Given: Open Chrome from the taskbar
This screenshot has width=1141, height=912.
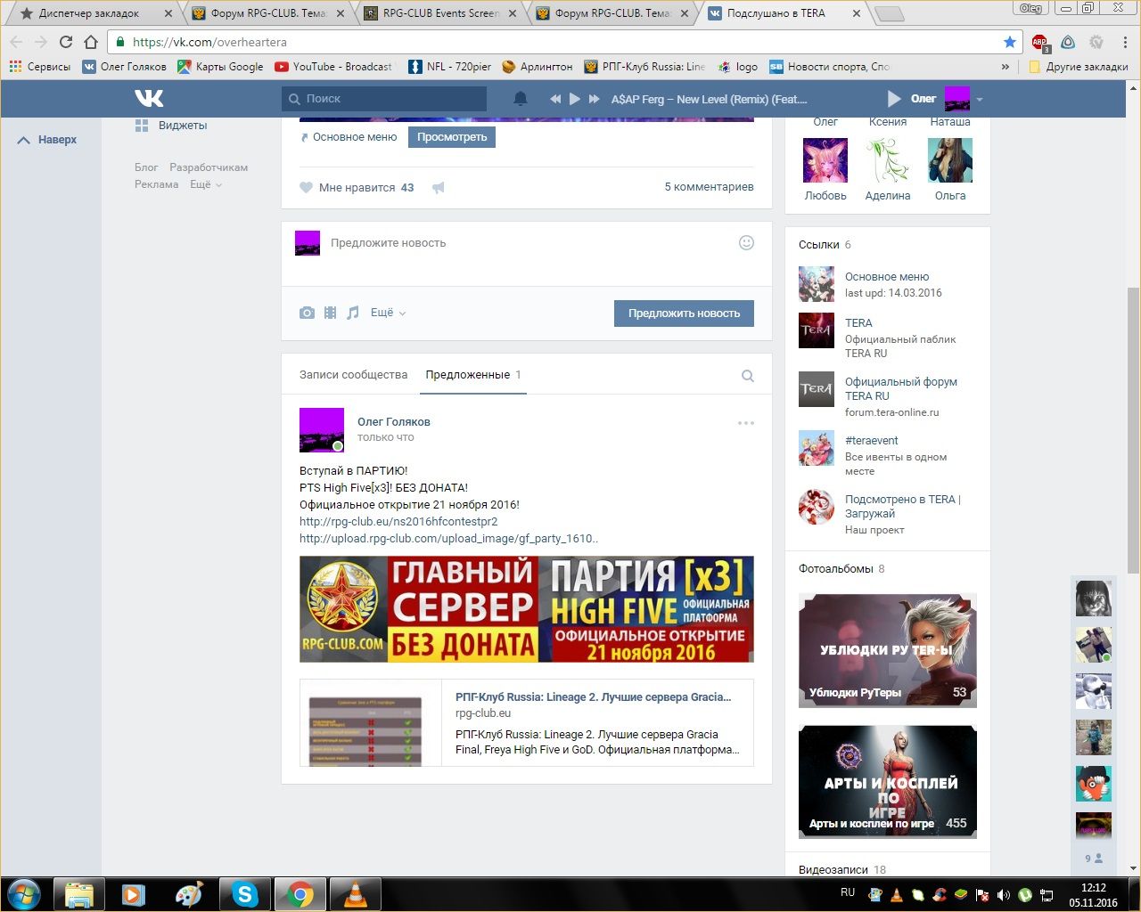Looking at the screenshot, I should click(300, 893).
